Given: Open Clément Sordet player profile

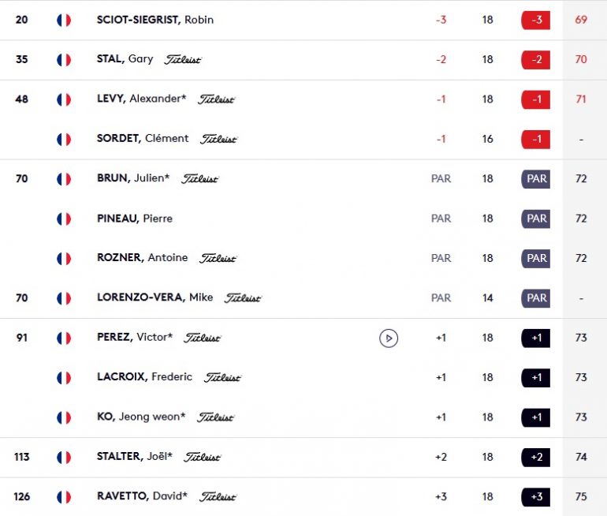Looking at the screenshot, I should [143, 138].
